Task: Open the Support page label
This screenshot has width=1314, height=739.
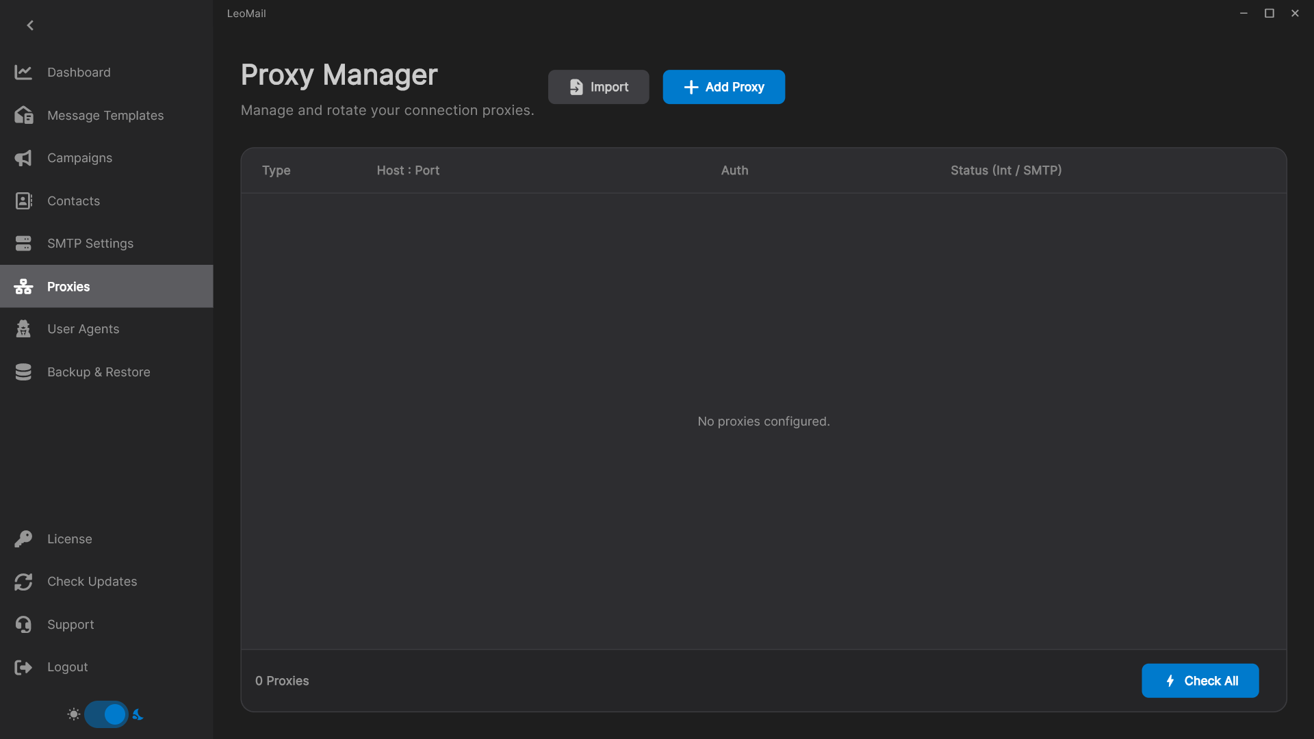Action: click(70, 625)
